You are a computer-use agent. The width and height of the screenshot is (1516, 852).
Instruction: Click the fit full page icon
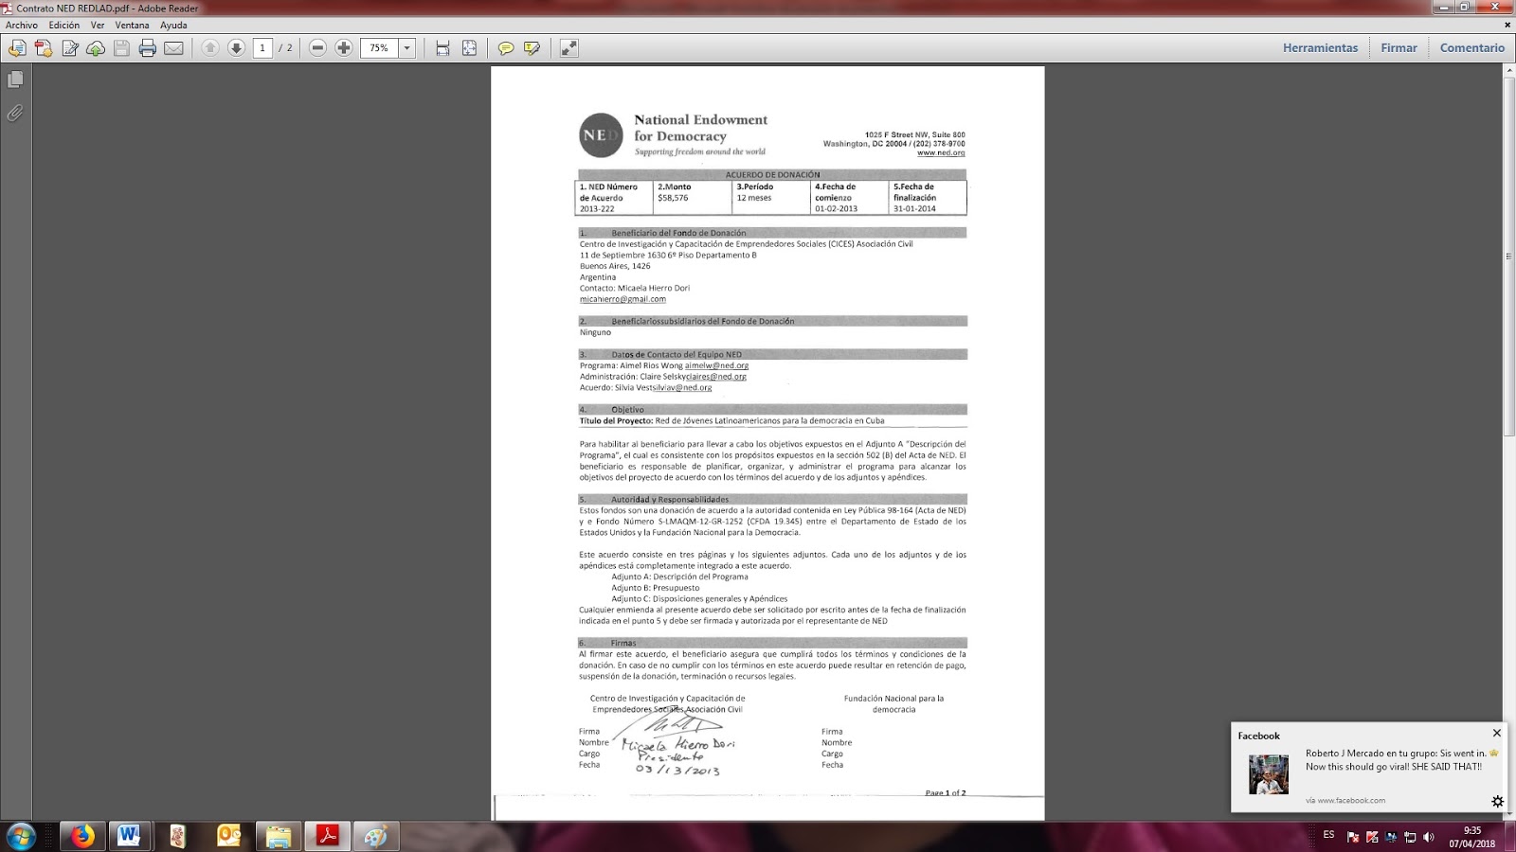[x=469, y=48]
